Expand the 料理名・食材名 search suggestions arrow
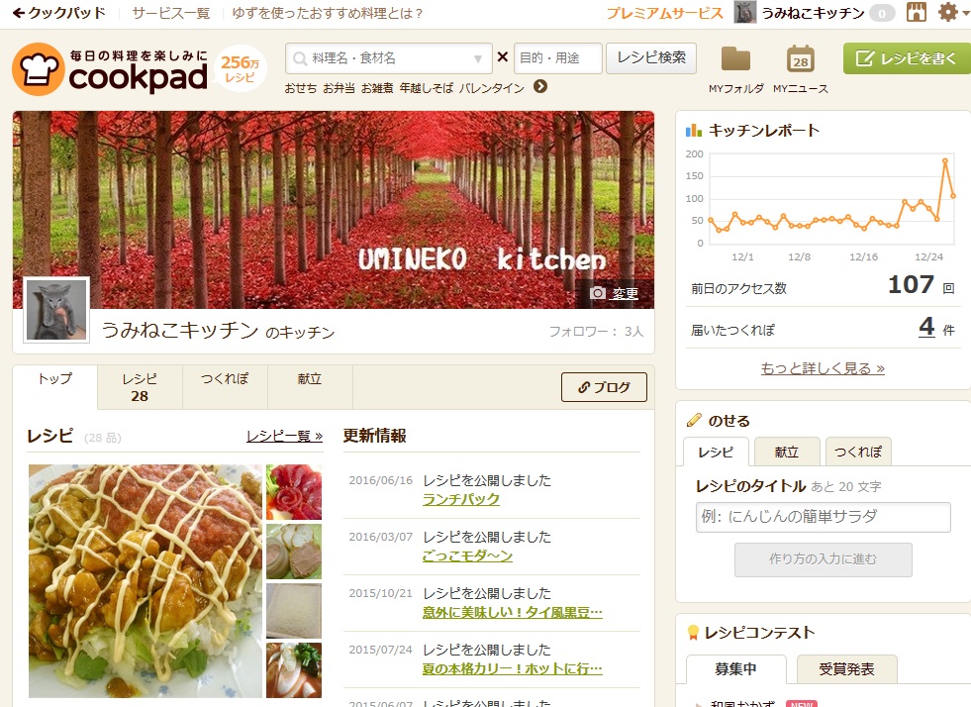 point(479,58)
